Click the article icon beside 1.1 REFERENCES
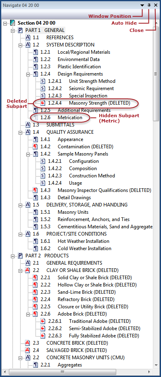Viewport: 161px width, 377px height. coord(28,38)
